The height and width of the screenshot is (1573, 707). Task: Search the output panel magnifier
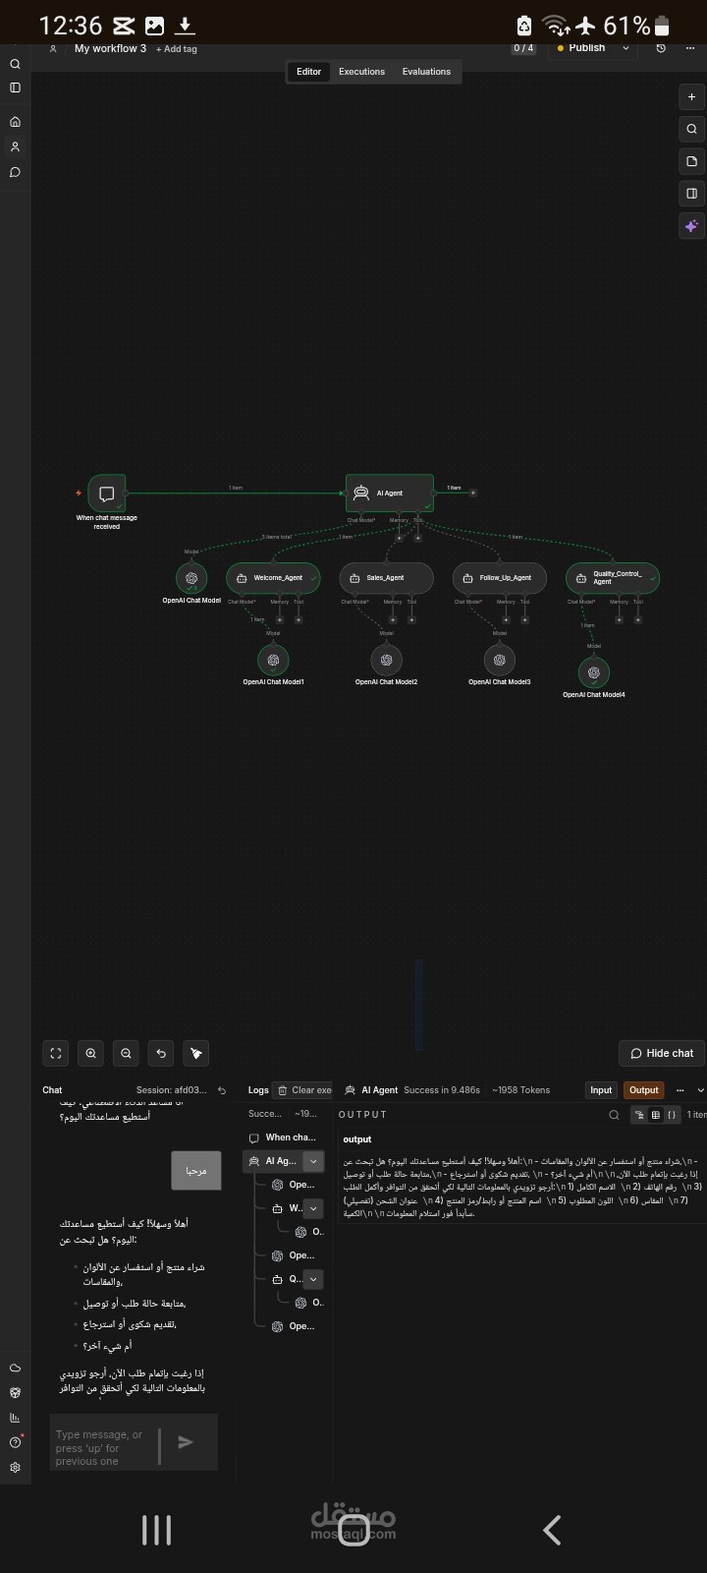click(x=615, y=1115)
